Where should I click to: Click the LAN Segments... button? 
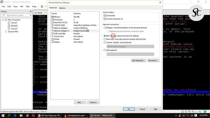coord(138,60)
